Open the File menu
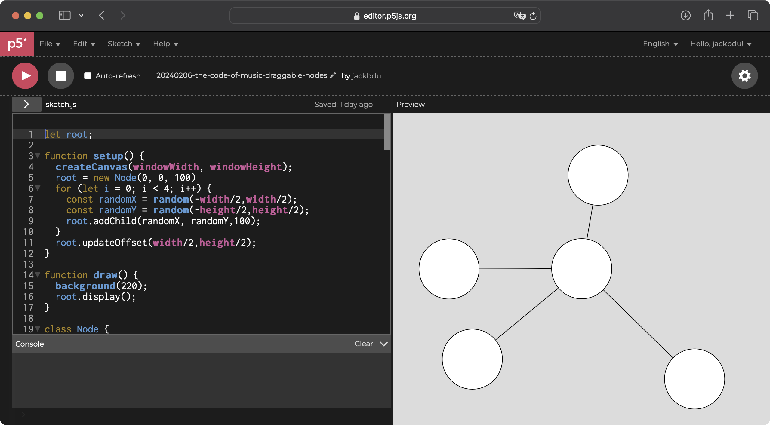 point(50,44)
